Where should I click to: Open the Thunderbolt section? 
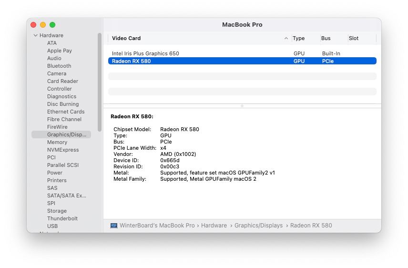pyautogui.click(x=62, y=218)
